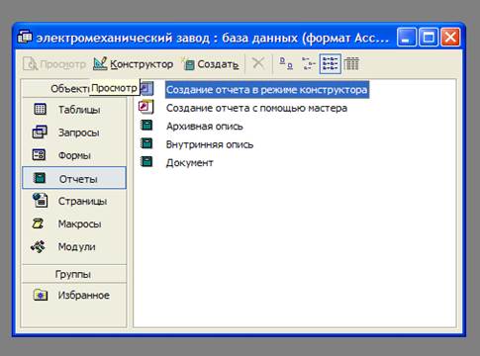Click the Модули icon in sidebar
This screenshot has width=480, height=356.
(39, 246)
